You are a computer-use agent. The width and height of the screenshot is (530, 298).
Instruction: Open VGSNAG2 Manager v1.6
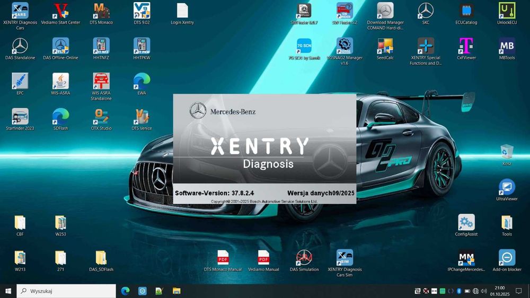tap(344, 46)
